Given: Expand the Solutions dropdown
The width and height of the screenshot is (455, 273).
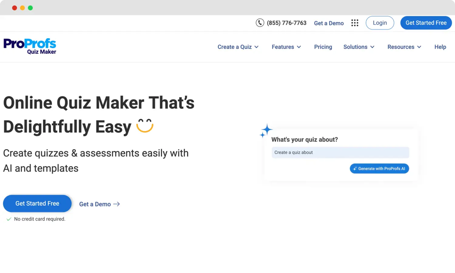Looking at the screenshot, I should tap(359, 47).
